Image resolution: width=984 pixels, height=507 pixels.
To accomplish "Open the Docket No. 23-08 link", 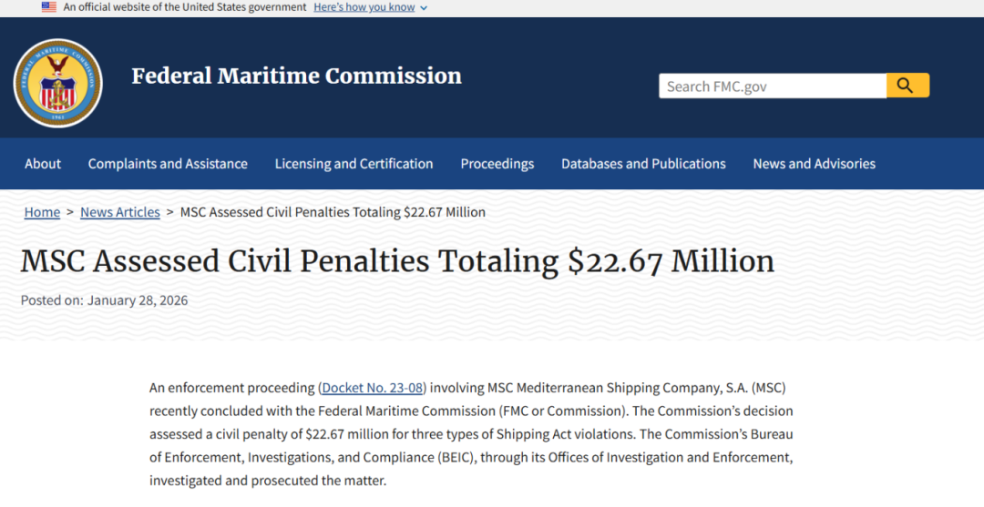I will tap(374, 388).
